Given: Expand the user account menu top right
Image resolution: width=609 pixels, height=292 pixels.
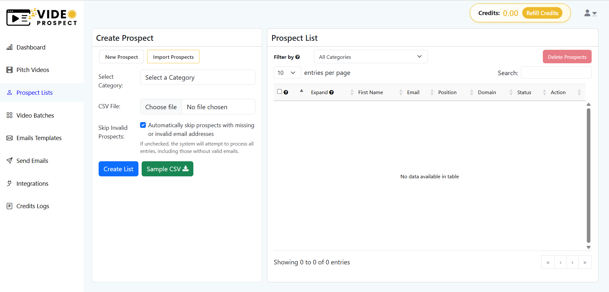Looking at the screenshot, I should (590, 13).
